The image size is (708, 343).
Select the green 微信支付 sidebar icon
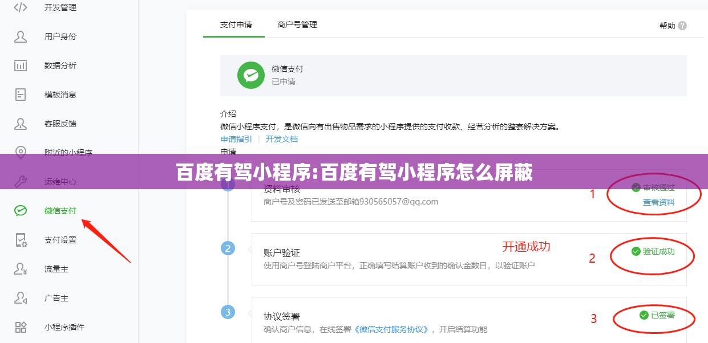click(x=21, y=211)
